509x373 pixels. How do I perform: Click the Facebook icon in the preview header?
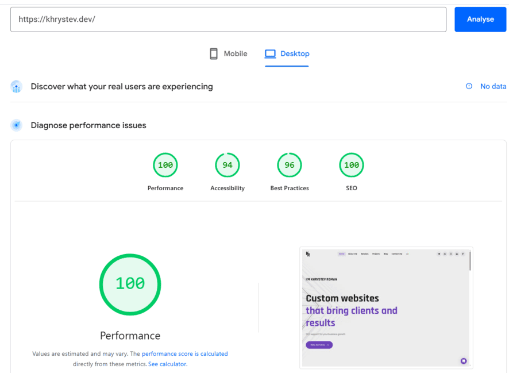pos(462,254)
